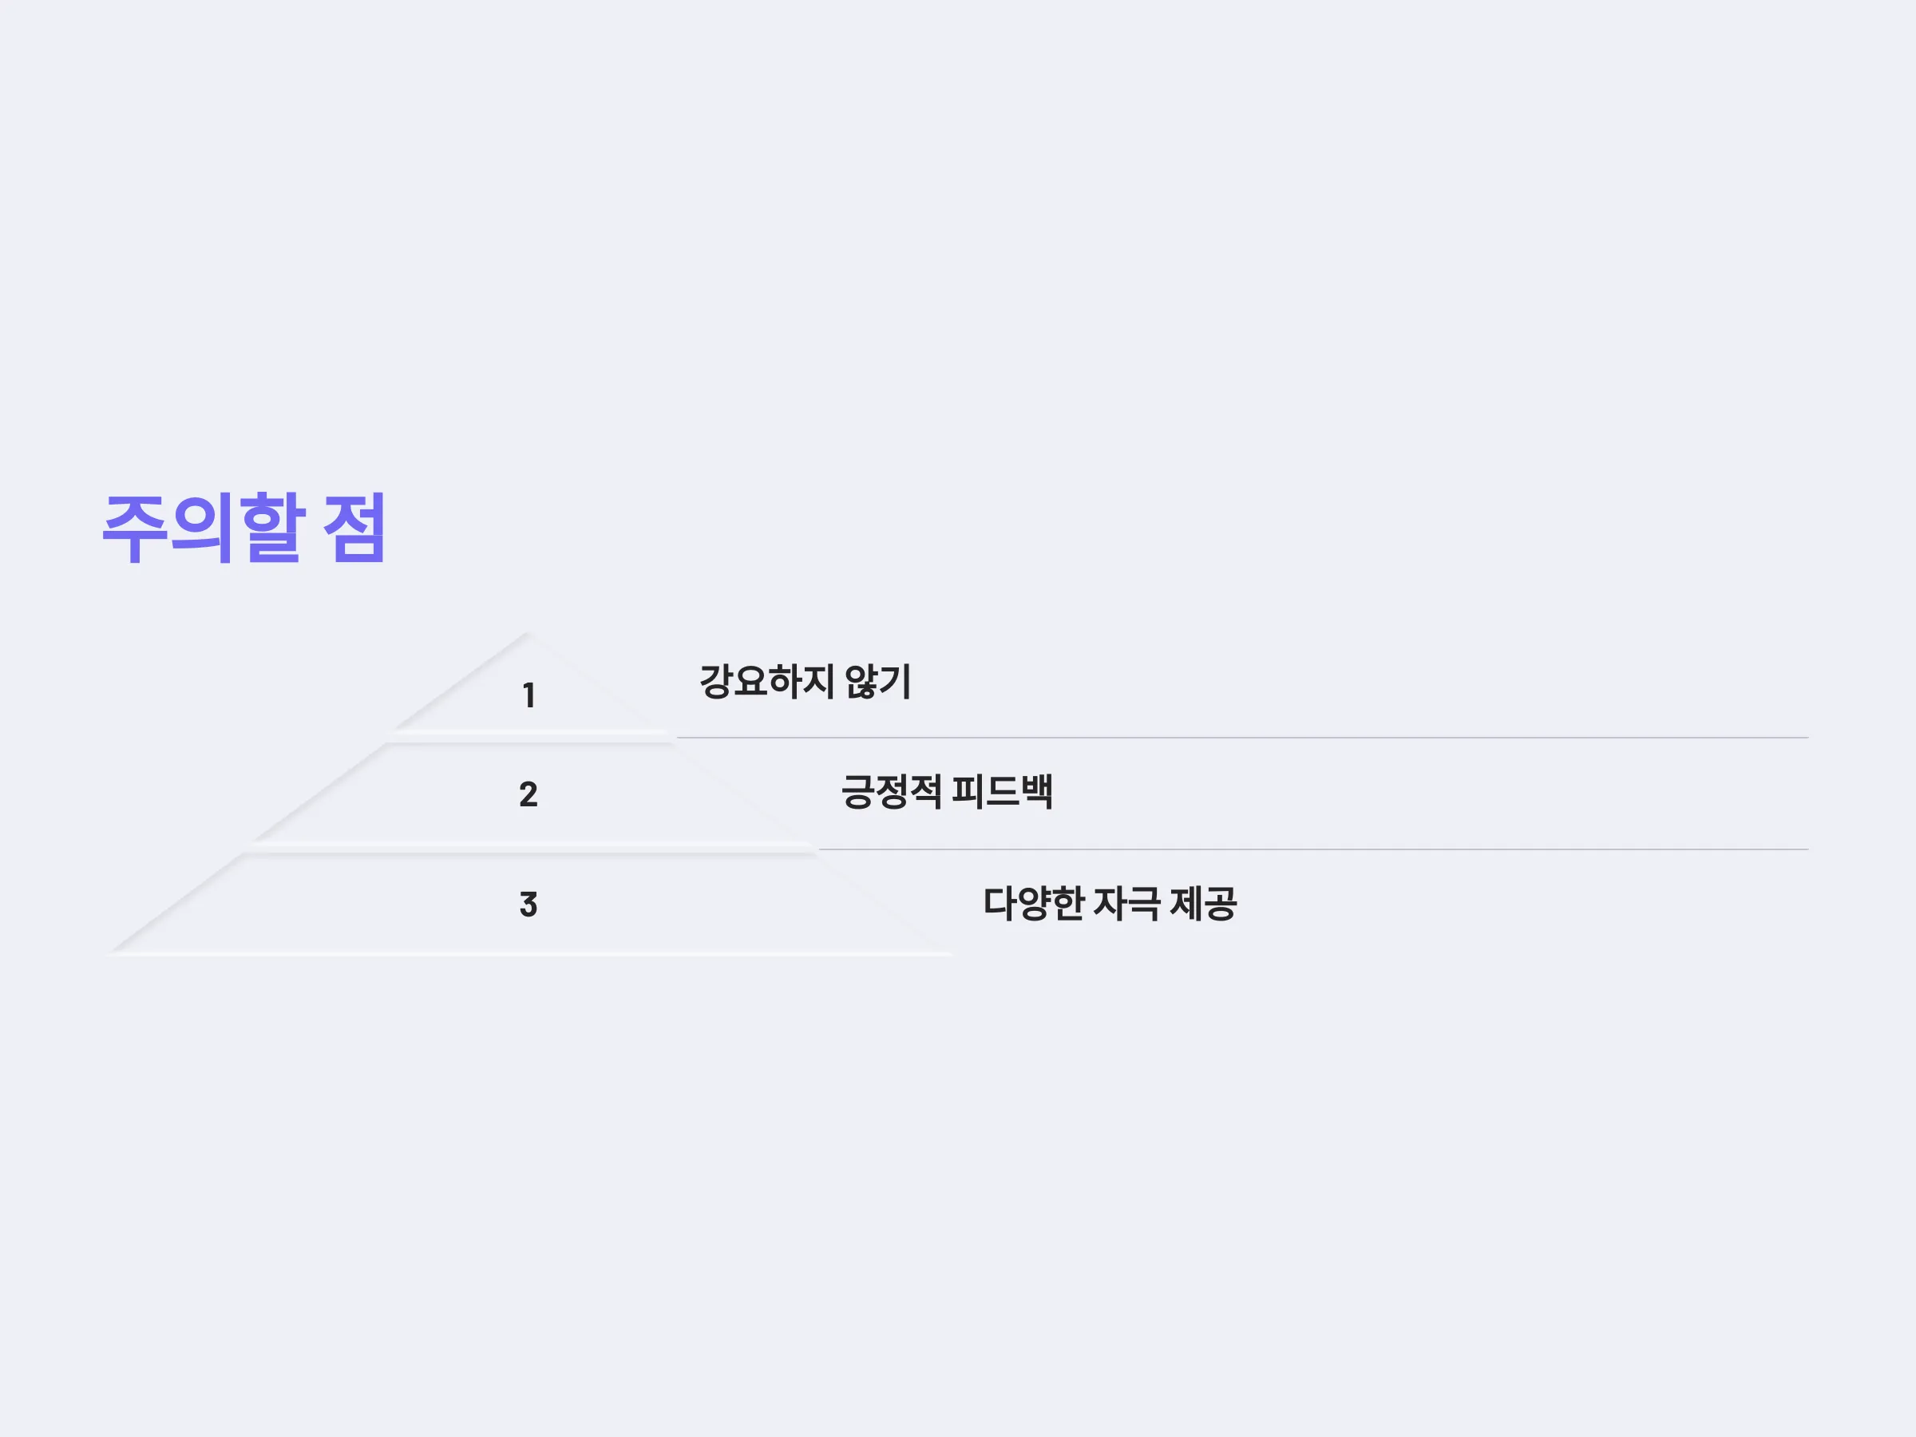The width and height of the screenshot is (1916, 1437).
Task: Click the divider line below 강요하지 않기
Action: pos(1242,738)
